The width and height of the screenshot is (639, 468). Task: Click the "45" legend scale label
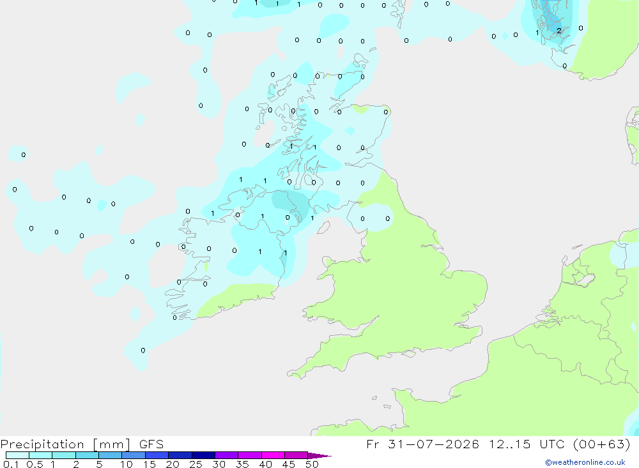(289, 464)
